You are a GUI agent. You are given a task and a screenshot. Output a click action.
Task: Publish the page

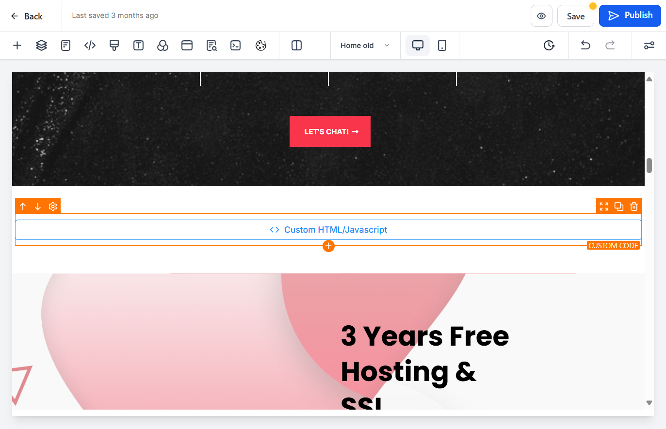point(630,16)
